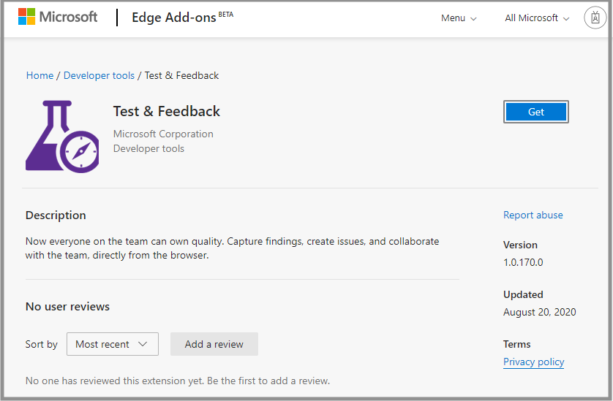Click the Edge Add-ons header title
This screenshot has width=613, height=401.
click(173, 18)
